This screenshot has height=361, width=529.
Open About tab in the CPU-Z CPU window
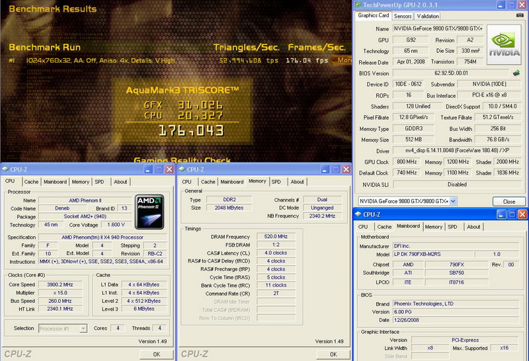point(120,182)
